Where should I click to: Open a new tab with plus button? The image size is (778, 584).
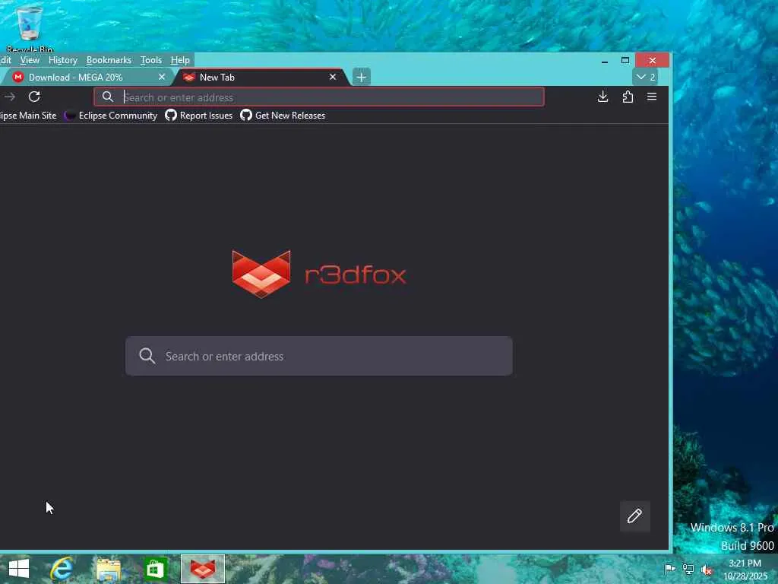(x=361, y=77)
